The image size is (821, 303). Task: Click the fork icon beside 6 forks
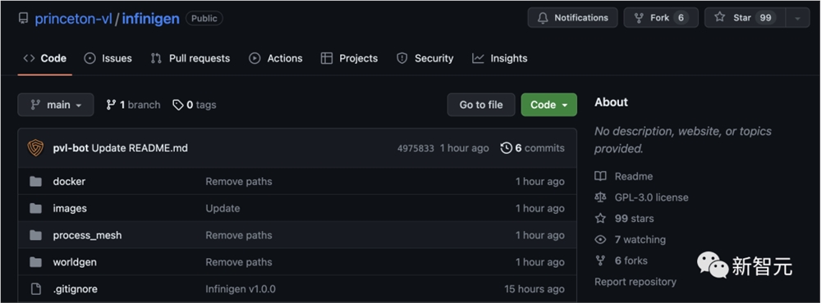(x=601, y=260)
